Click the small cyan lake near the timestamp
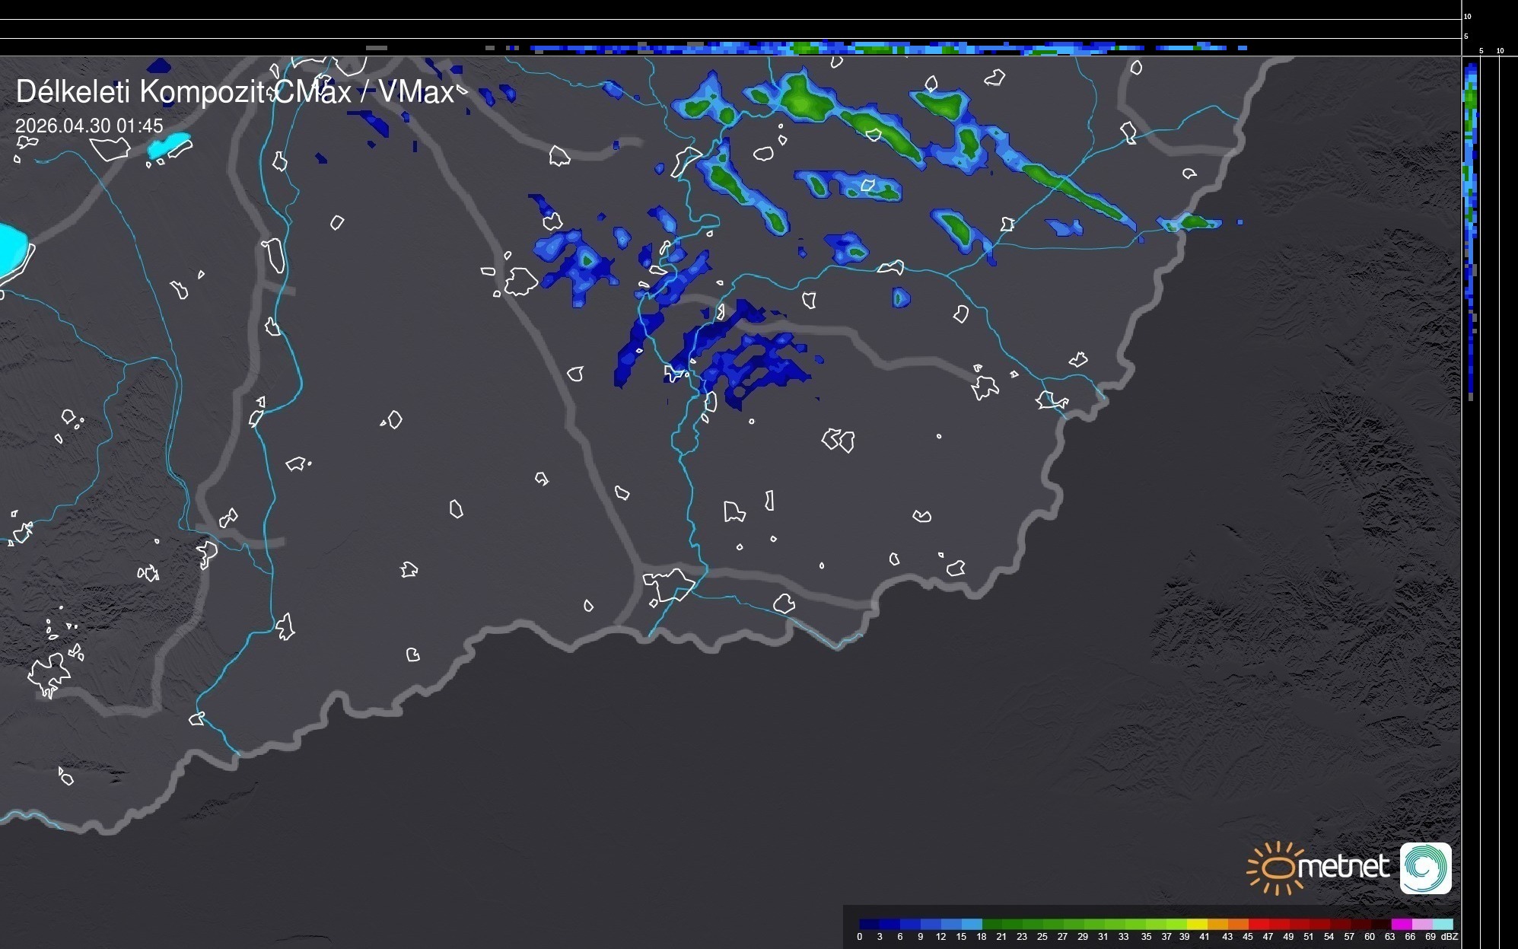1518x949 pixels. click(x=168, y=145)
